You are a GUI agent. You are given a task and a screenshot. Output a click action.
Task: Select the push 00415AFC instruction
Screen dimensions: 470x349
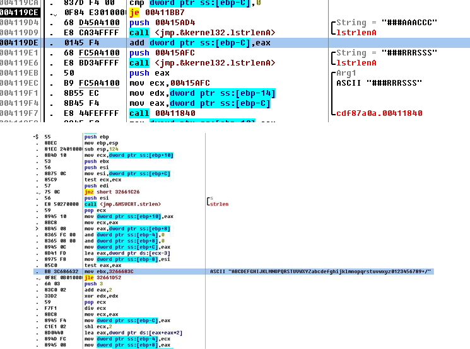(165, 53)
